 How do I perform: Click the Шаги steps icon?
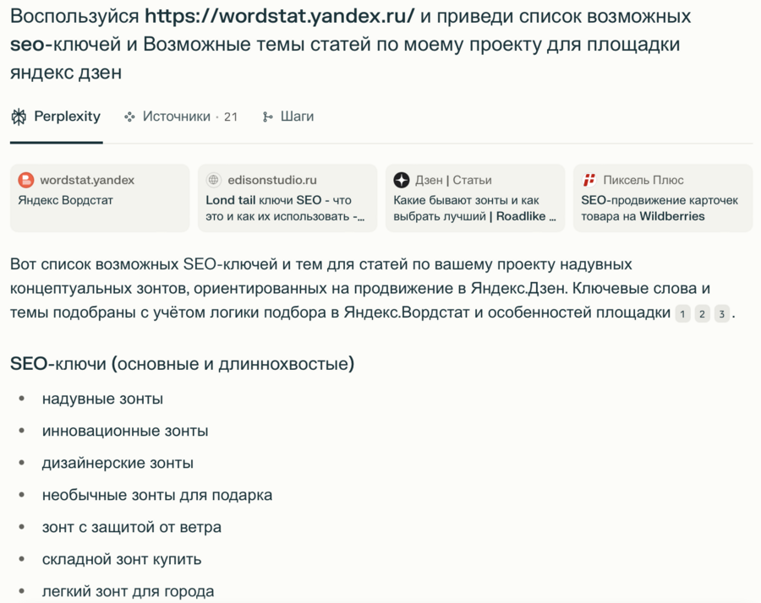click(268, 117)
